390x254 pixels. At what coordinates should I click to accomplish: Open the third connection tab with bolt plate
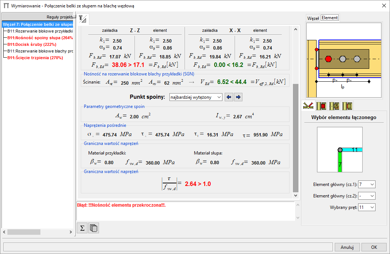pyautogui.click(x=334, y=106)
